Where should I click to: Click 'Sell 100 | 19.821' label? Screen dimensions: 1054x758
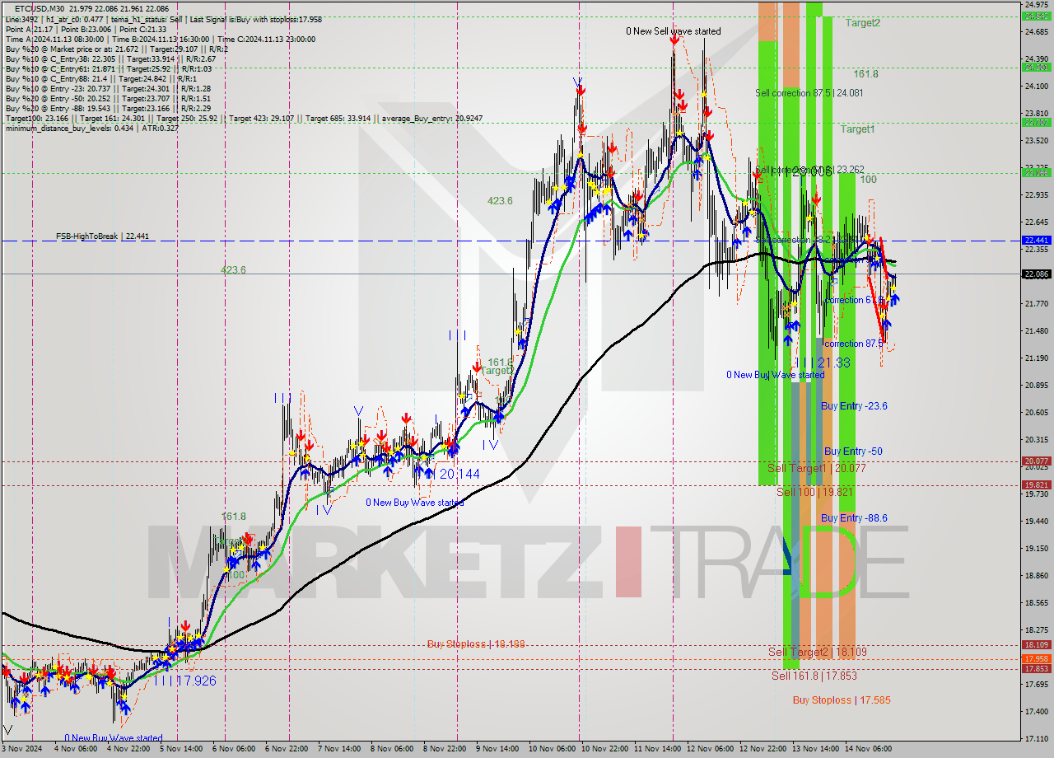tap(814, 492)
